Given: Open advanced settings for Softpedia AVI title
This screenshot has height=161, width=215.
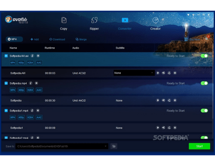Looking at the screenshot, I should click(163, 73).
